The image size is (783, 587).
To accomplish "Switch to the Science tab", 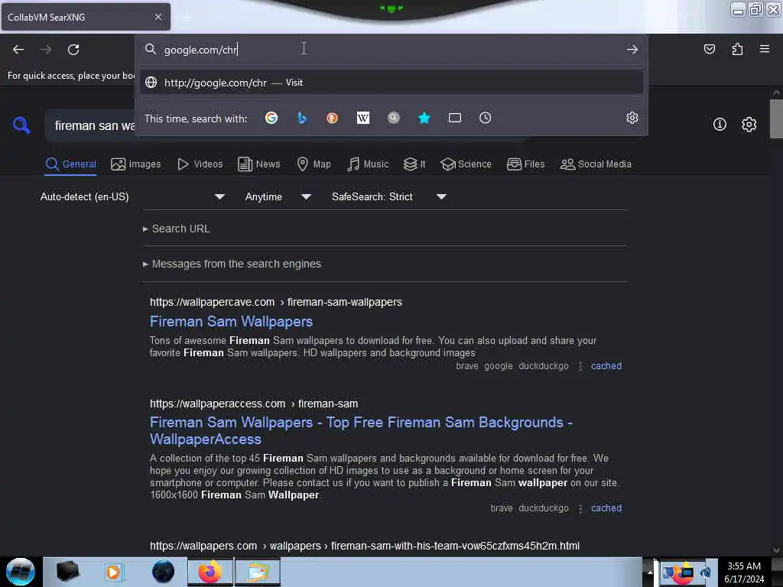I will coord(466,164).
